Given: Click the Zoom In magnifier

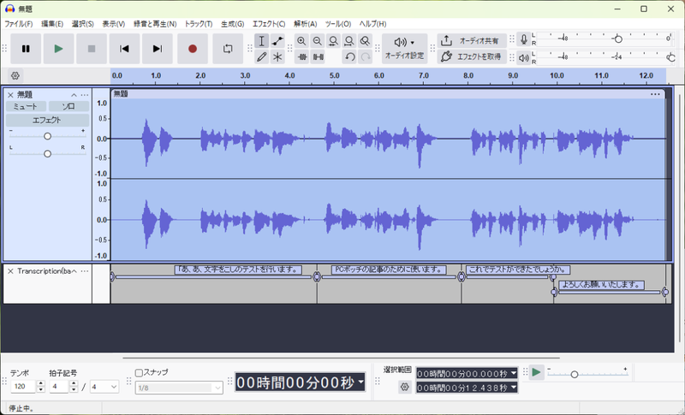Looking at the screenshot, I should 301,41.
